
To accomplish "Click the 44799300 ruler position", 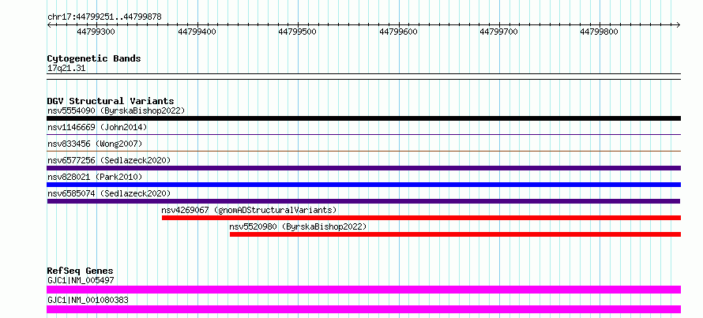I will 96,32.
